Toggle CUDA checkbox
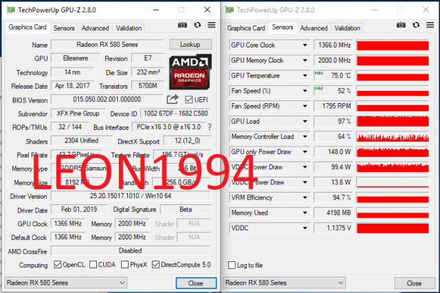This screenshot has height=293, width=440. pos(93,264)
